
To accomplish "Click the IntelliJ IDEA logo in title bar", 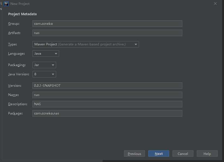I will tap(6, 4).
